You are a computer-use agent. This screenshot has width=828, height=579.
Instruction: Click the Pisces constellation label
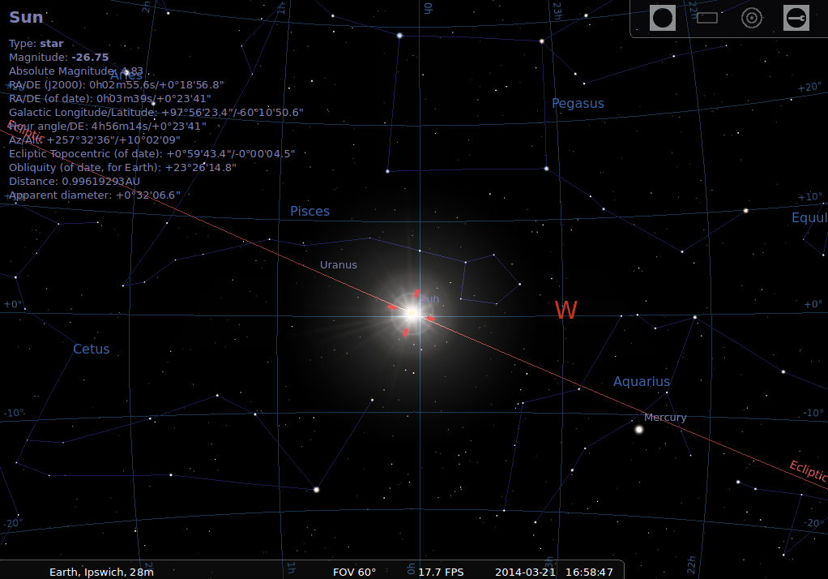[x=309, y=212]
